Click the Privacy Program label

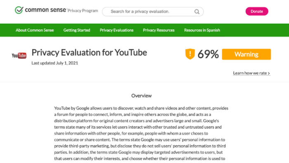coord(83,11)
